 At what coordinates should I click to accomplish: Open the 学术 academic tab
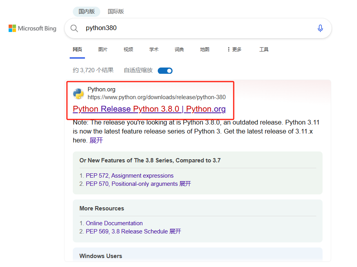click(154, 49)
